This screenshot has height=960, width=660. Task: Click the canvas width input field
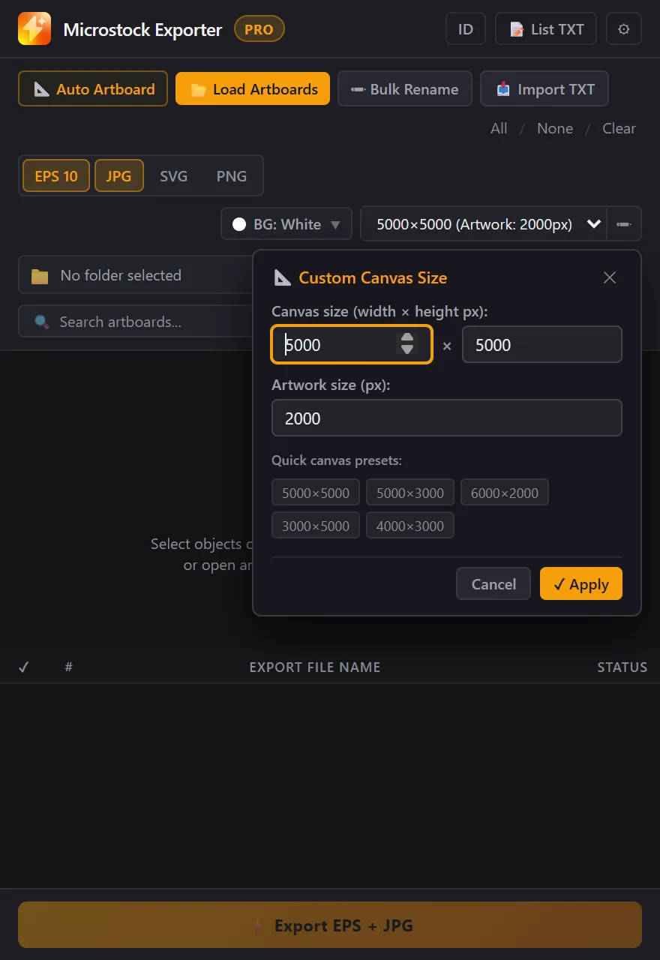click(352, 345)
